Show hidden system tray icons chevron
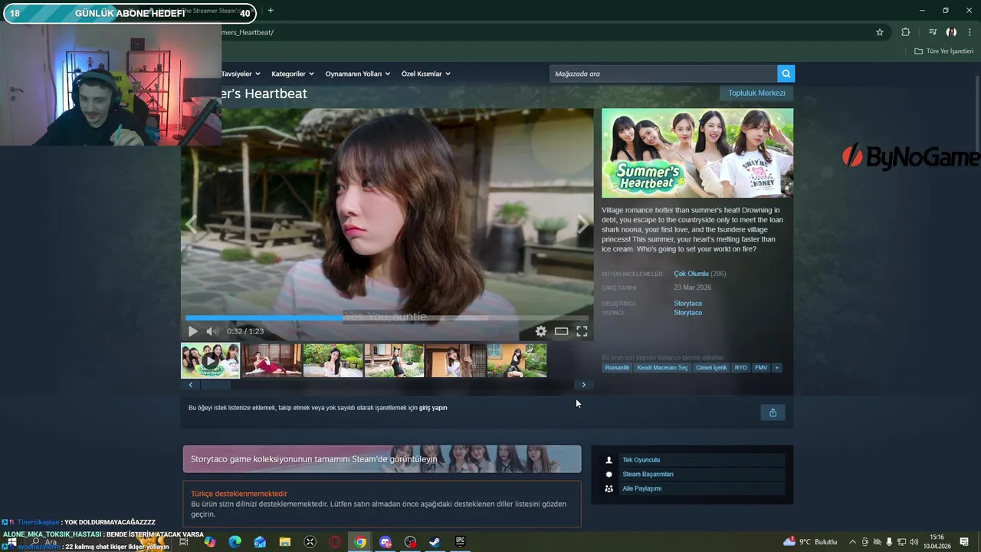This screenshot has width=981, height=552. pos(852,542)
